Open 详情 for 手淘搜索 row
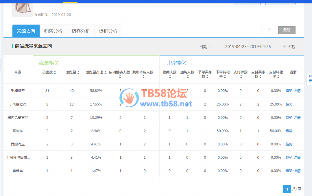Screen dimensions: 312x196 297,91
